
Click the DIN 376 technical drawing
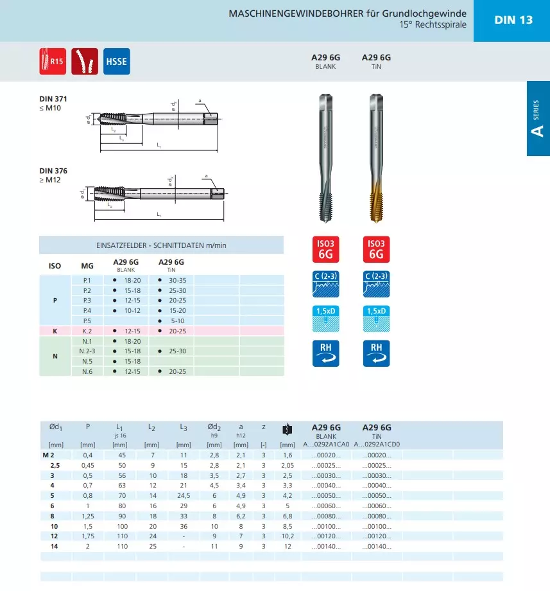coord(157,194)
